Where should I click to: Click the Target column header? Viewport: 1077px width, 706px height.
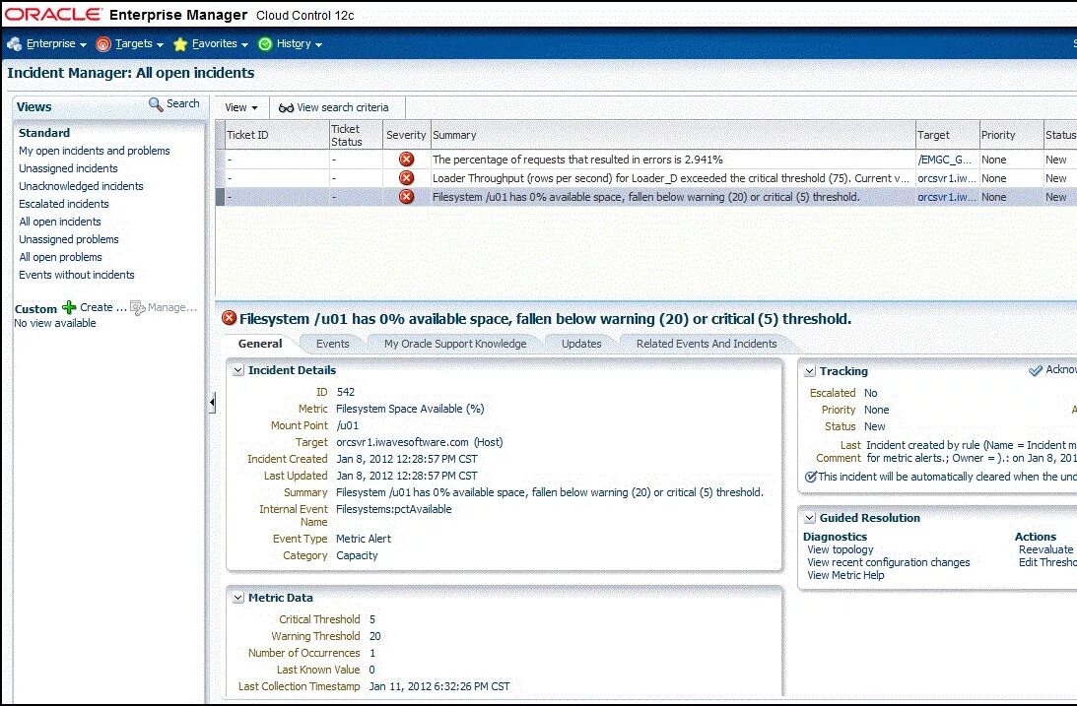947,135
